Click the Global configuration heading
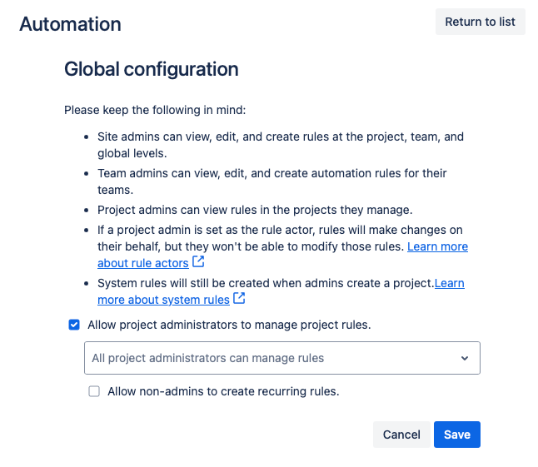The height and width of the screenshot is (467, 538). click(x=151, y=70)
